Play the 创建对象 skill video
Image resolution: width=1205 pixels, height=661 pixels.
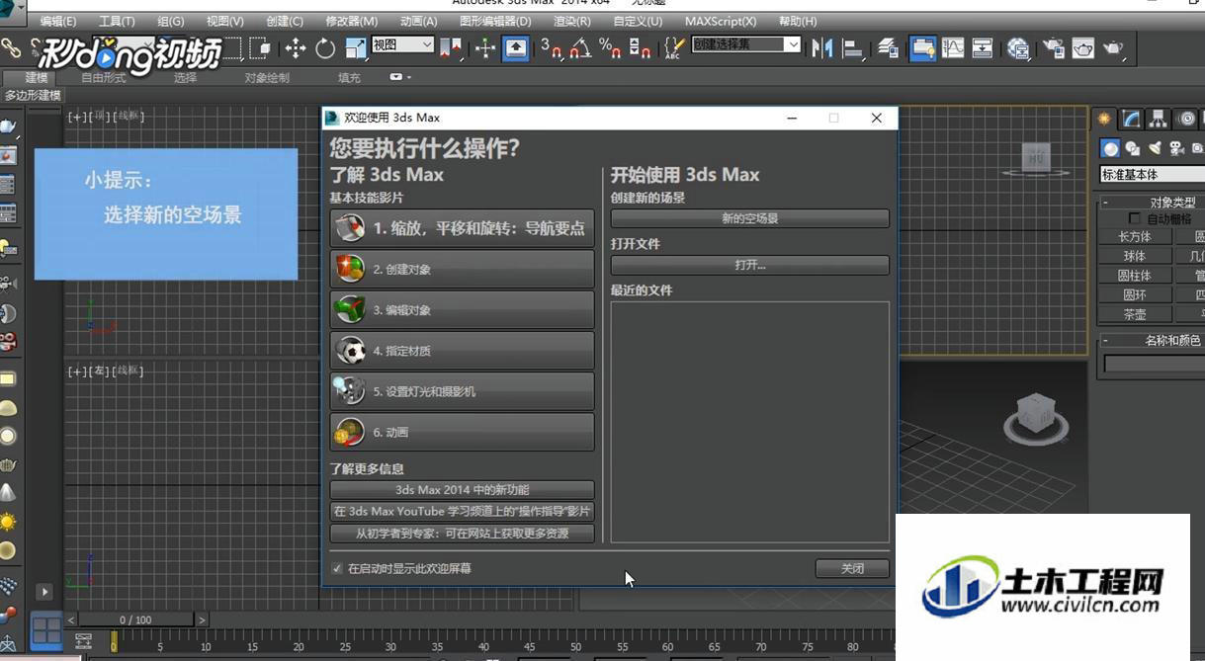tap(462, 269)
